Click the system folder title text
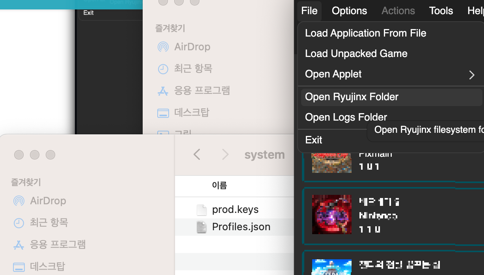Image resolution: width=484 pixels, height=275 pixels. (x=264, y=155)
